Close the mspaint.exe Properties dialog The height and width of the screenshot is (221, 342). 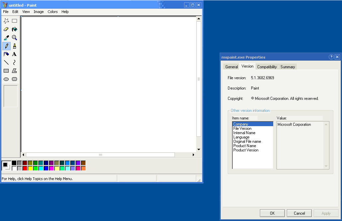click(x=337, y=57)
